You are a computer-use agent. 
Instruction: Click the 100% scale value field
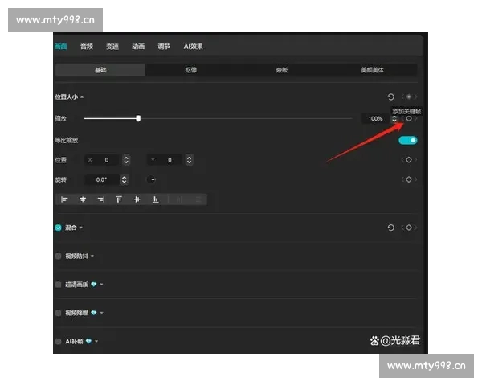pyautogui.click(x=376, y=118)
